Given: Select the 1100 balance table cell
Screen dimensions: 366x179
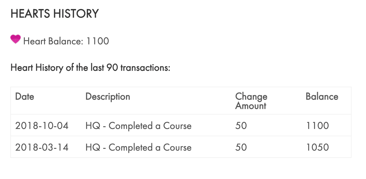Looking at the screenshot, I should pos(317,126).
